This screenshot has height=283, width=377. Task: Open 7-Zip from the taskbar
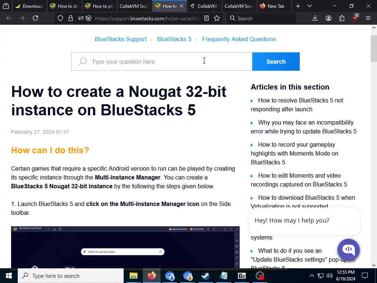click(x=242, y=276)
